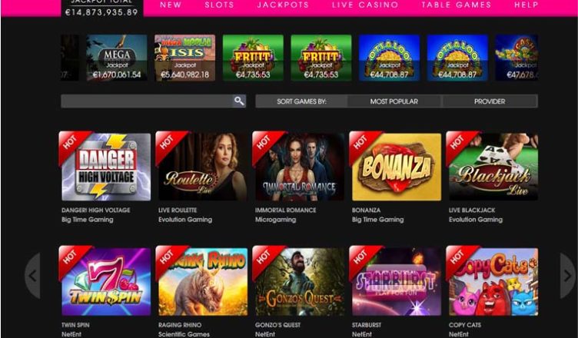The image size is (578, 338).
Task: Open Danger High Voltage game tile
Action: [x=106, y=167]
